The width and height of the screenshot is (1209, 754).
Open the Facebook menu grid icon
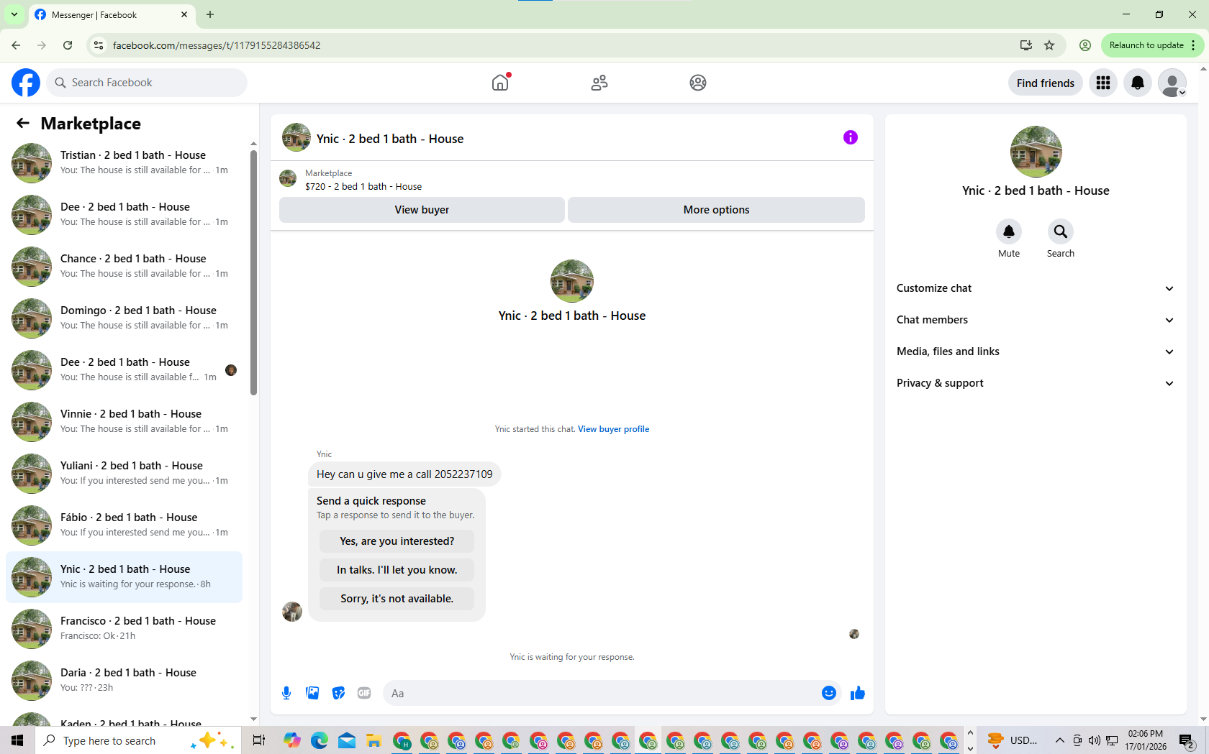point(1103,83)
